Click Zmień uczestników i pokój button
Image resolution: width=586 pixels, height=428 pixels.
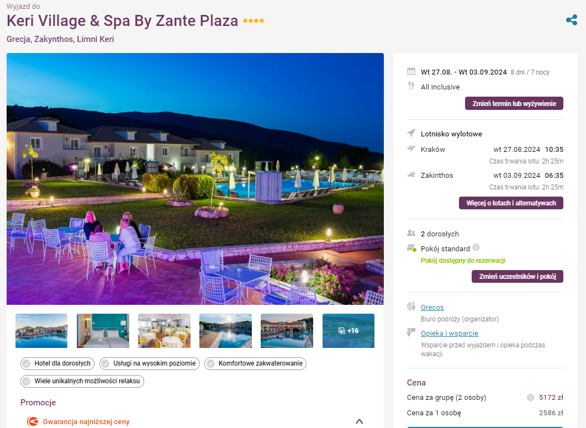517,277
